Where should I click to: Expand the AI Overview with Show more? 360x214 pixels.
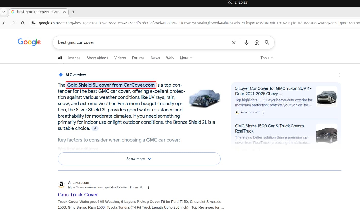tap(139, 159)
